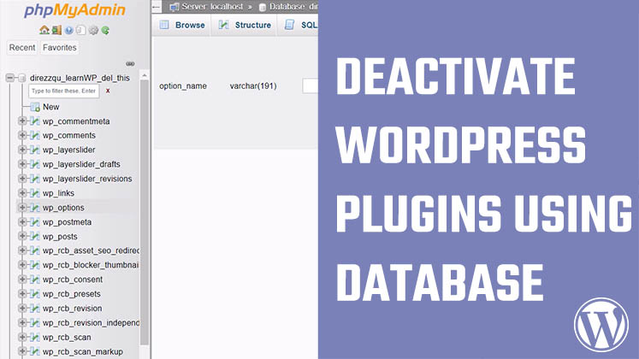Expand the wp_rcb_scan_markup table node
Viewport: 639px width, 359px height.
click(x=22, y=351)
